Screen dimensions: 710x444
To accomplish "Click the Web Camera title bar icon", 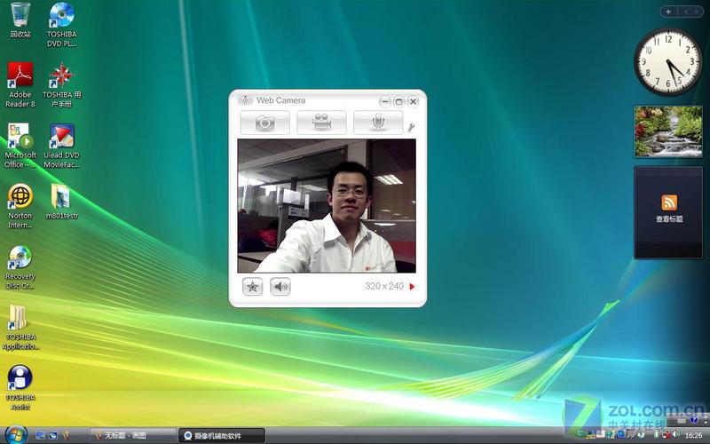I will [x=246, y=100].
